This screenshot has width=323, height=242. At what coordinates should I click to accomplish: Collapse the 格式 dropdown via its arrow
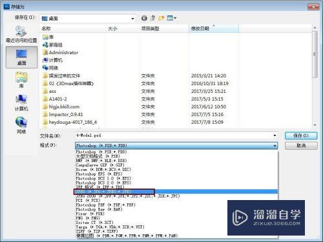[275, 146]
